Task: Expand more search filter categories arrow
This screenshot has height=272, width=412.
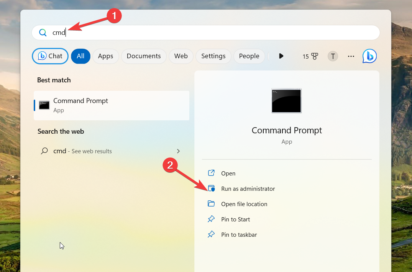Action: click(x=281, y=56)
